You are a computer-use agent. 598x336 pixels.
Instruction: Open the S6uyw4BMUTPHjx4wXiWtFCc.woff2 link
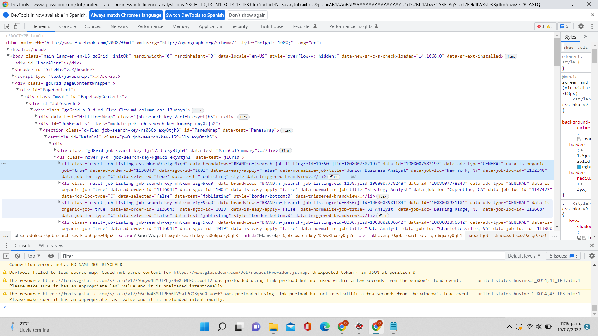click(127, 281)
